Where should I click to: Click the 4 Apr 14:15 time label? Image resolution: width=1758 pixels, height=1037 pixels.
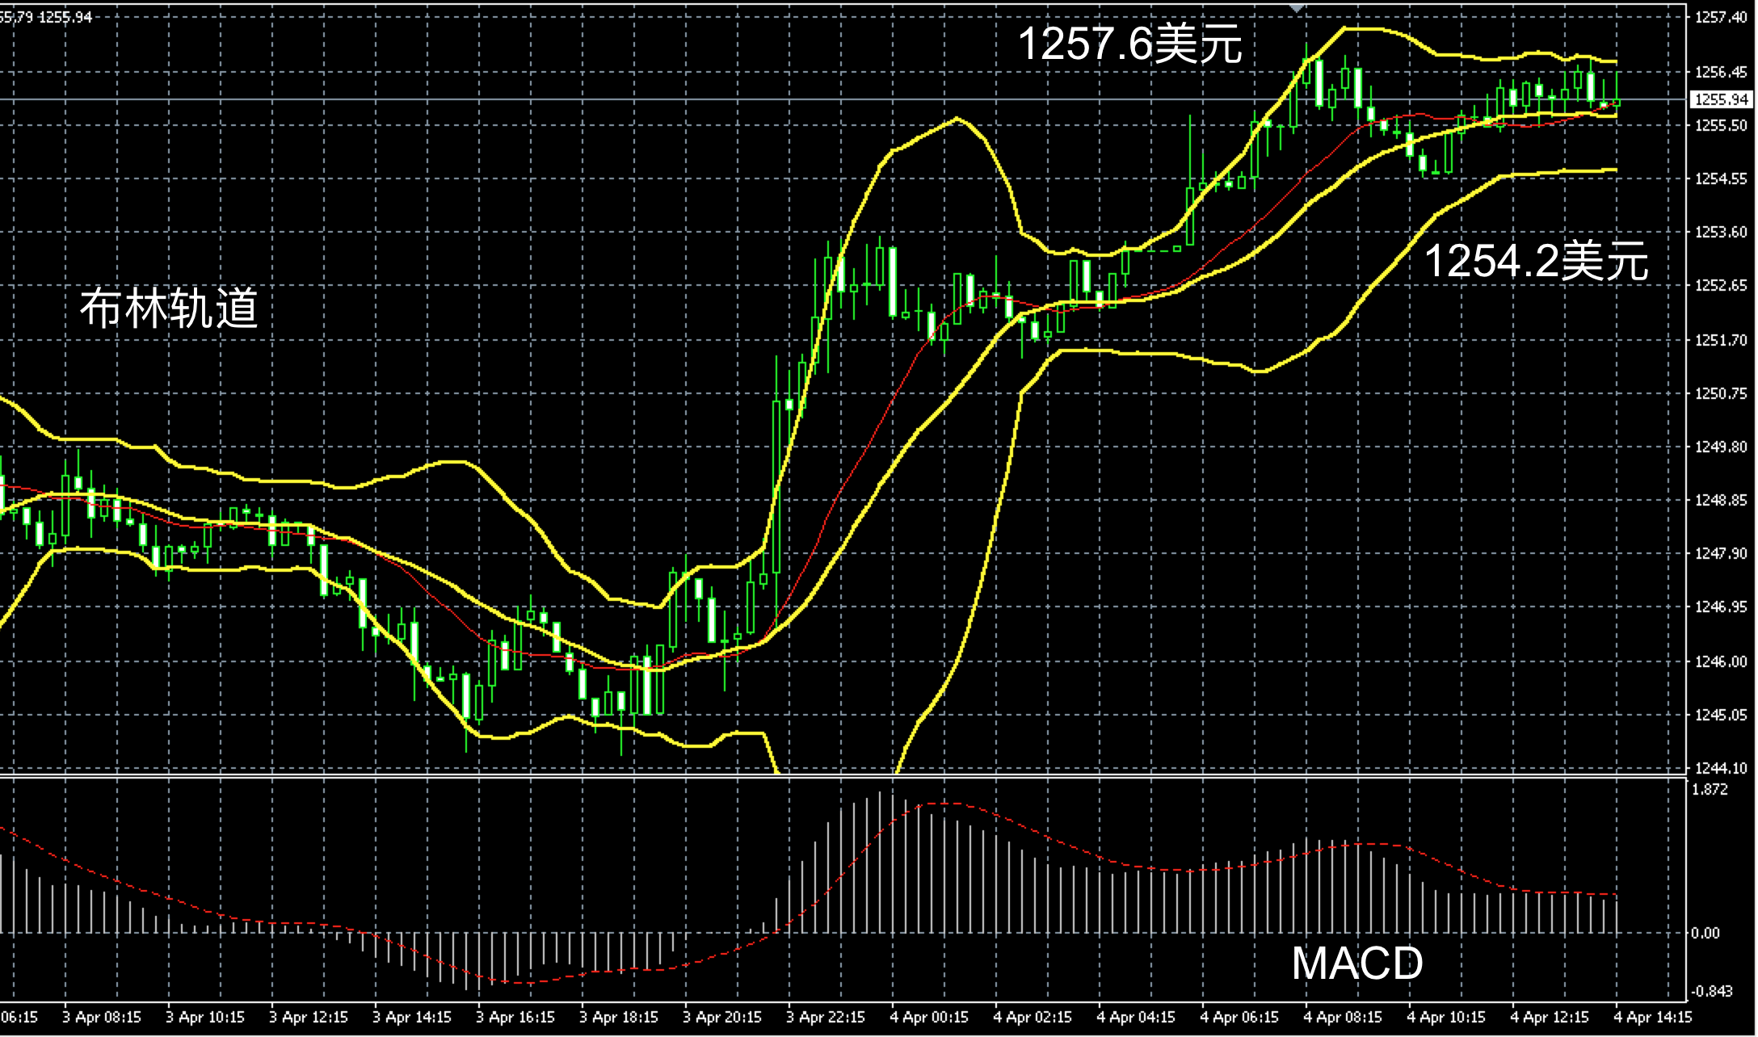point(1652,1017)
